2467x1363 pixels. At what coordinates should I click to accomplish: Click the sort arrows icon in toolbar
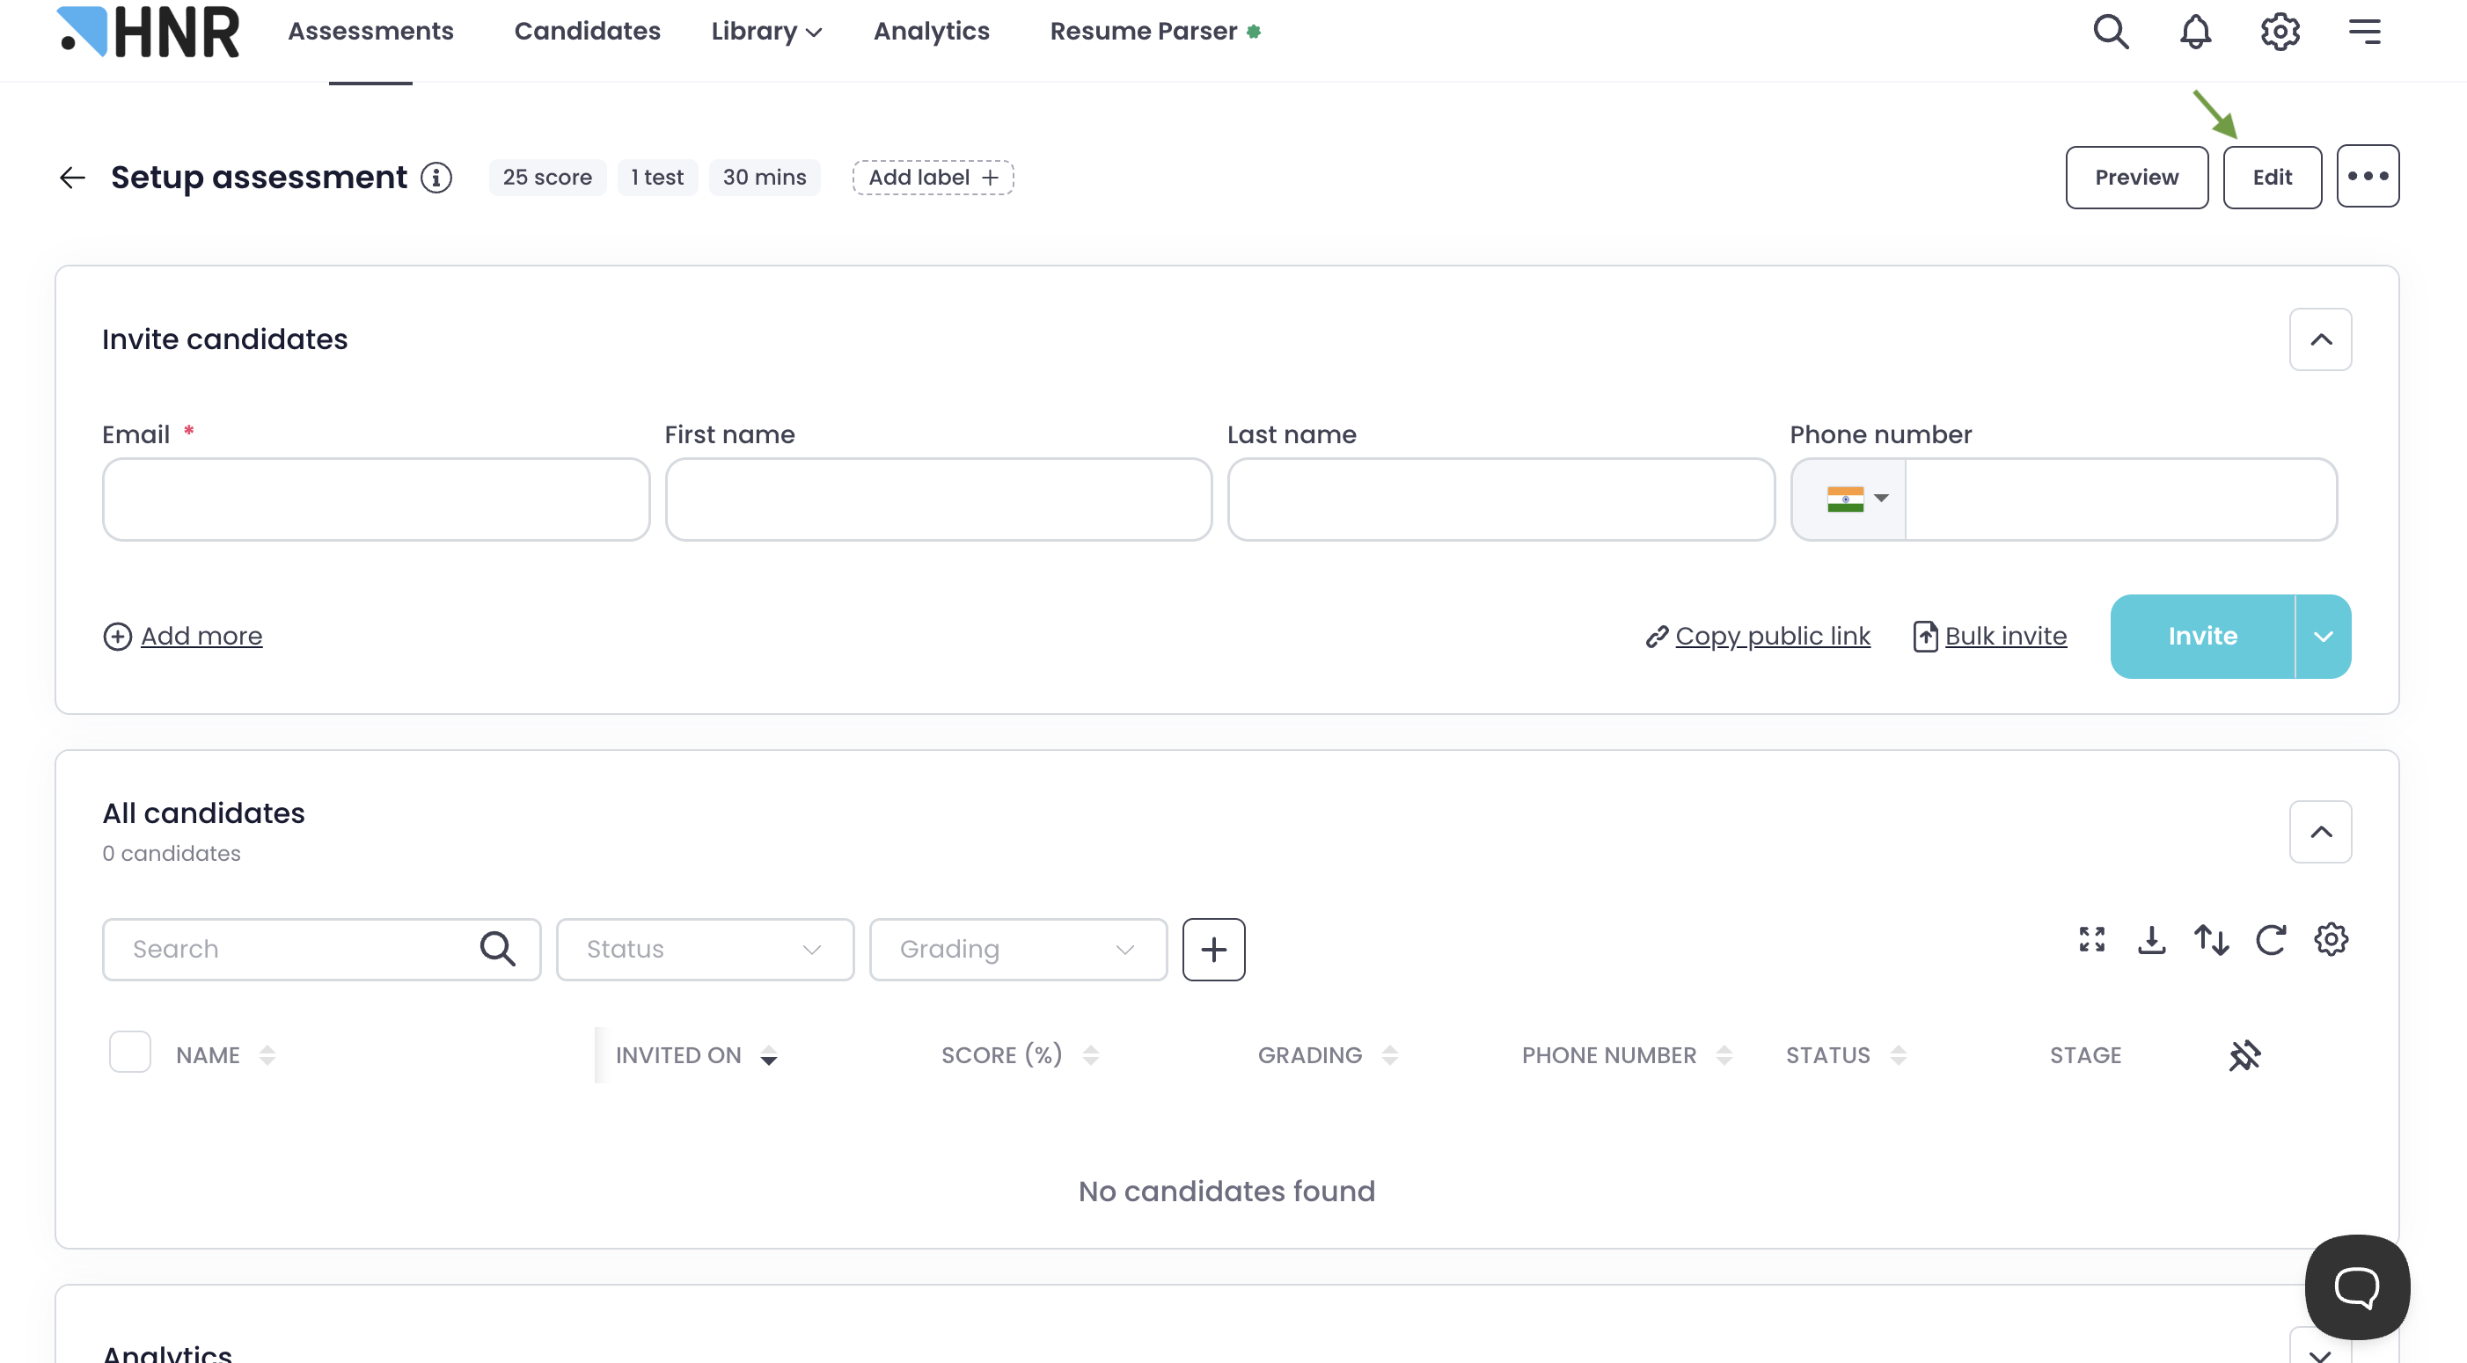[2210, 939]
